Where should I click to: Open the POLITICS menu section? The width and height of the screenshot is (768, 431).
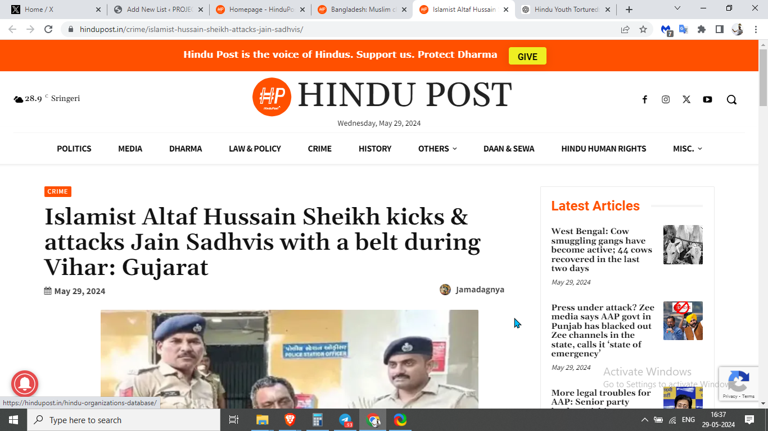coord(74,149)
